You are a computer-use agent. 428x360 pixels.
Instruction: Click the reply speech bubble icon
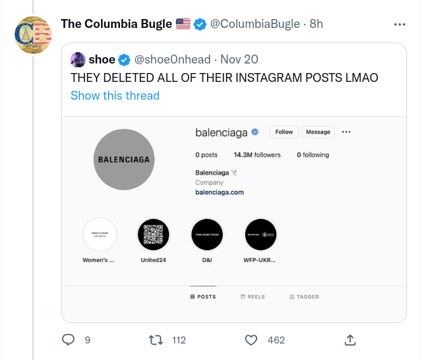(69, 340)
